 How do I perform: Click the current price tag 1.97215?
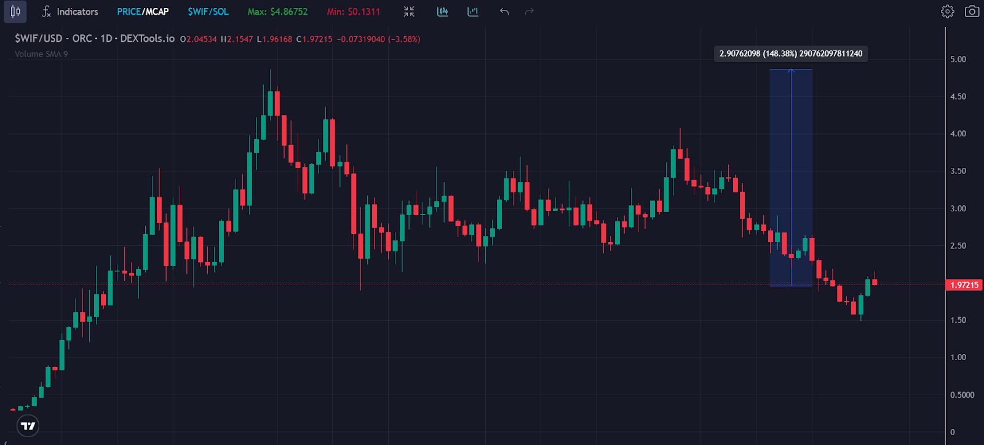(964, 285)
